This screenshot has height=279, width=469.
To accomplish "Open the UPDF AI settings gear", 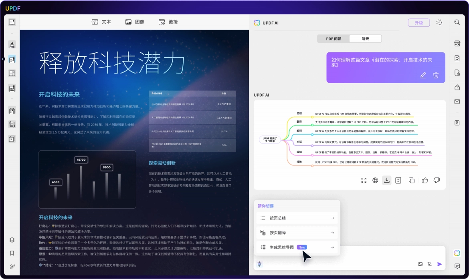I will pyautogui.click(x=439, y=22).
